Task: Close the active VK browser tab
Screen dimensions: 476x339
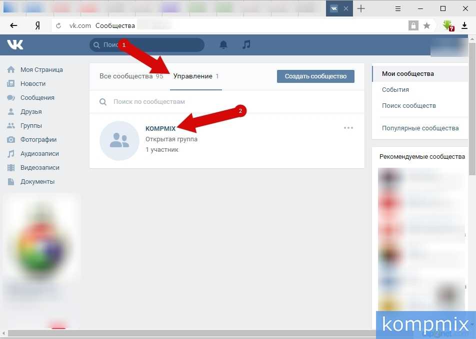Action: (x=346, y=8)
